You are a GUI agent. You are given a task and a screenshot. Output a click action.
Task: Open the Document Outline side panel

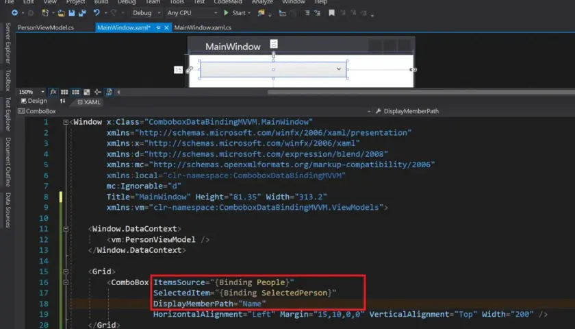(x=8, y=162)
